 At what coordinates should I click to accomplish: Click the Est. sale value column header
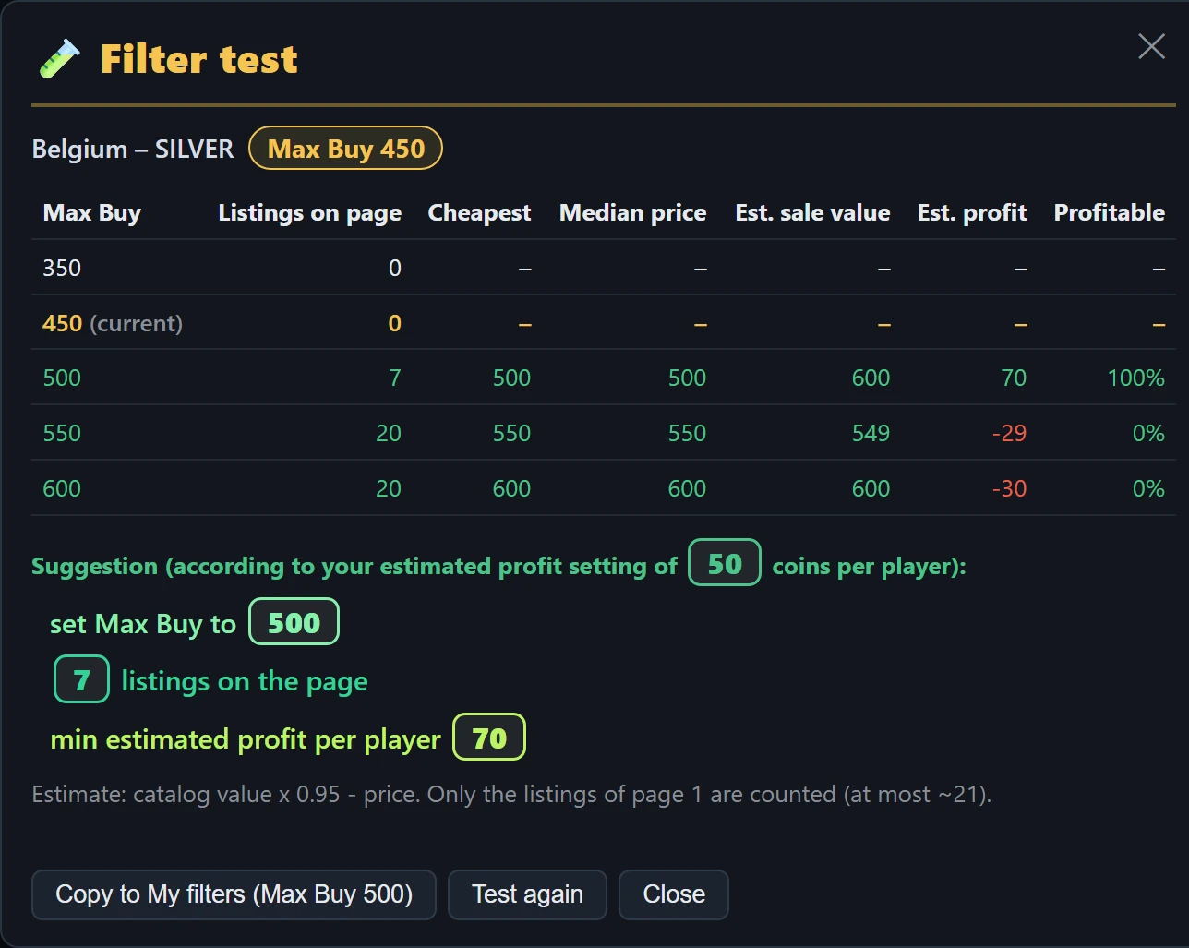pyautogui.click(x=812, y=212)
